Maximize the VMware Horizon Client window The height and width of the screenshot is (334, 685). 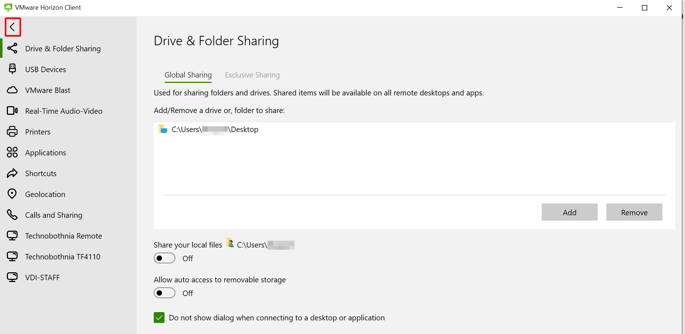point(644,8)
